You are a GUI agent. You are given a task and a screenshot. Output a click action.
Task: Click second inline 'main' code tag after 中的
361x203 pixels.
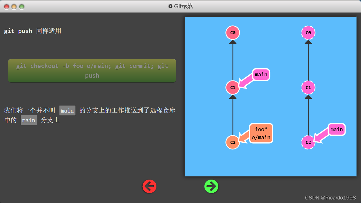29,120
